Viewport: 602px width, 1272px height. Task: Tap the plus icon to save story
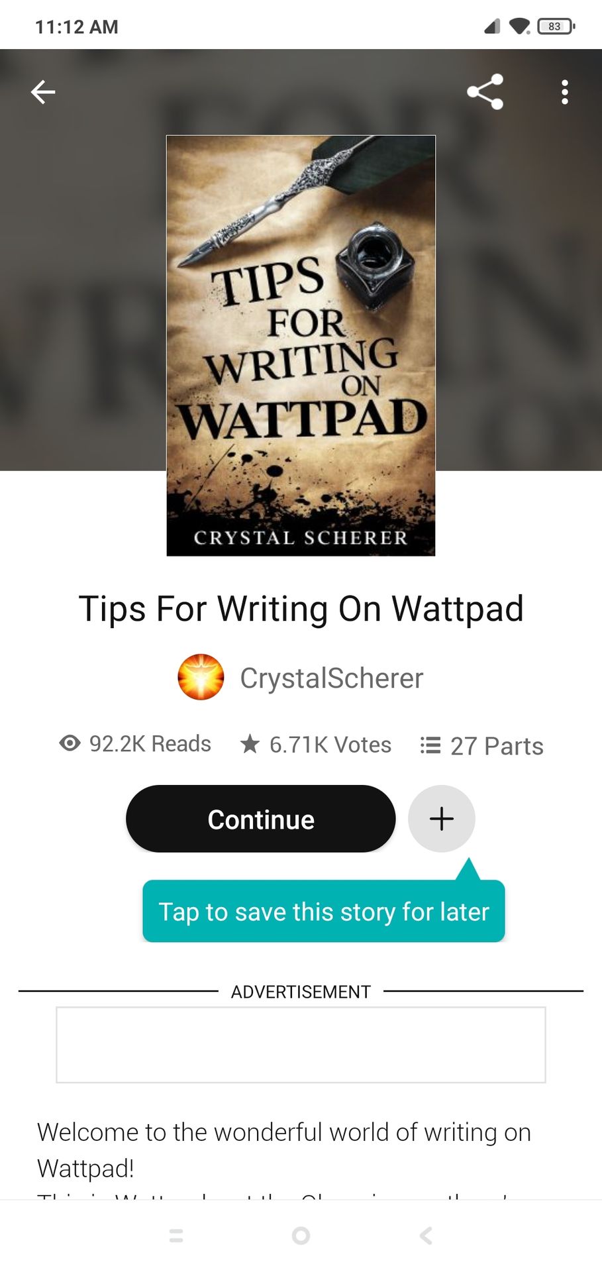tap(442, 819)
